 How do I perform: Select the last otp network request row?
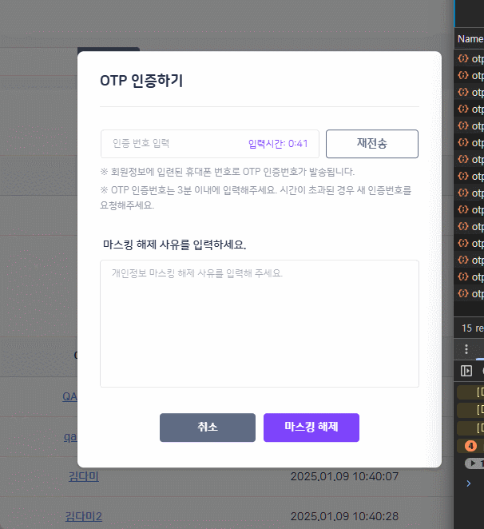[470, 293]
